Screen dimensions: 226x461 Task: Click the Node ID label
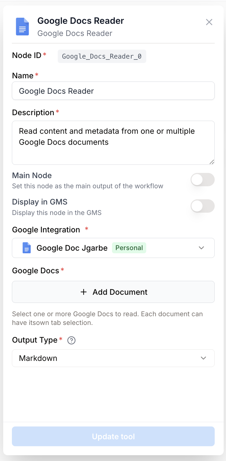[x=27, y=55]
